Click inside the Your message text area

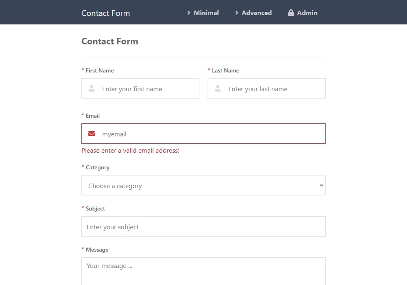click(203, 271)
